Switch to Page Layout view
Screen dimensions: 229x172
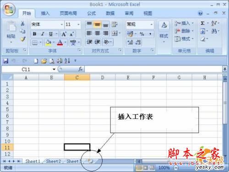coord(146,168)
